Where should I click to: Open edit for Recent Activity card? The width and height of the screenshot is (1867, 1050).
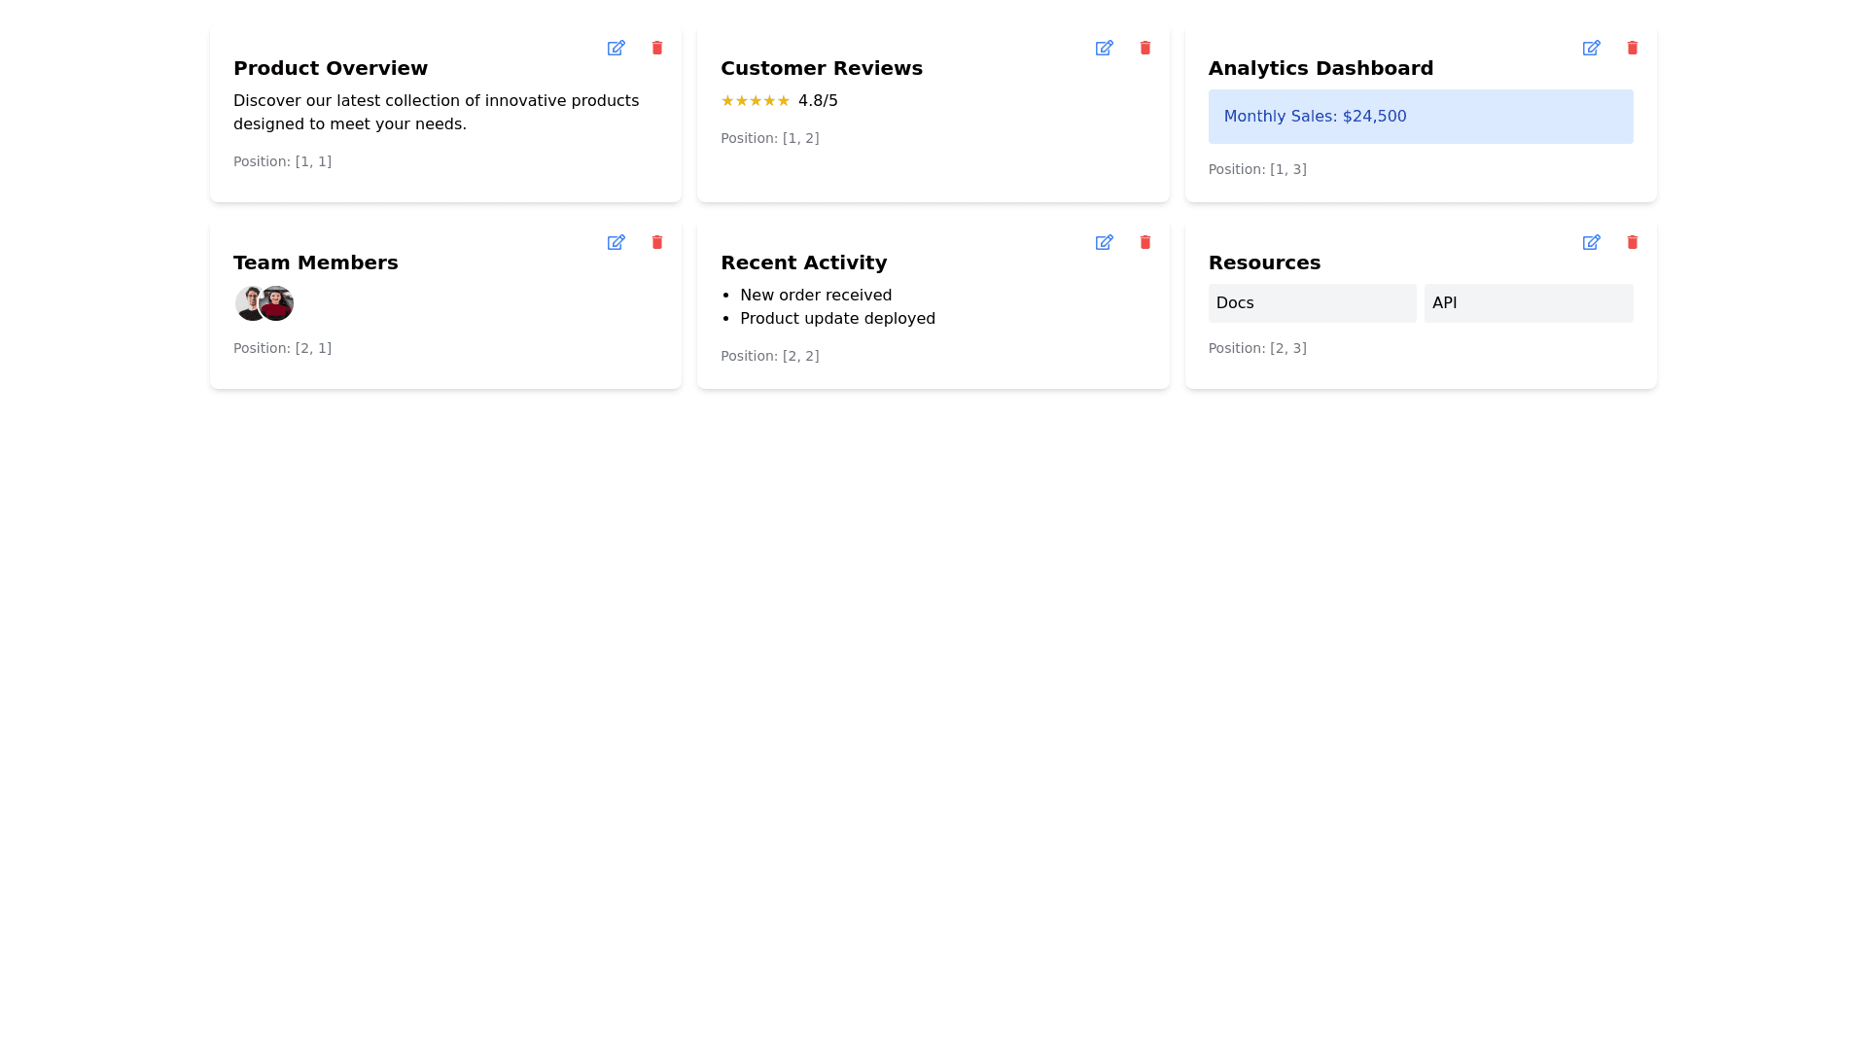coord(1104,242)
